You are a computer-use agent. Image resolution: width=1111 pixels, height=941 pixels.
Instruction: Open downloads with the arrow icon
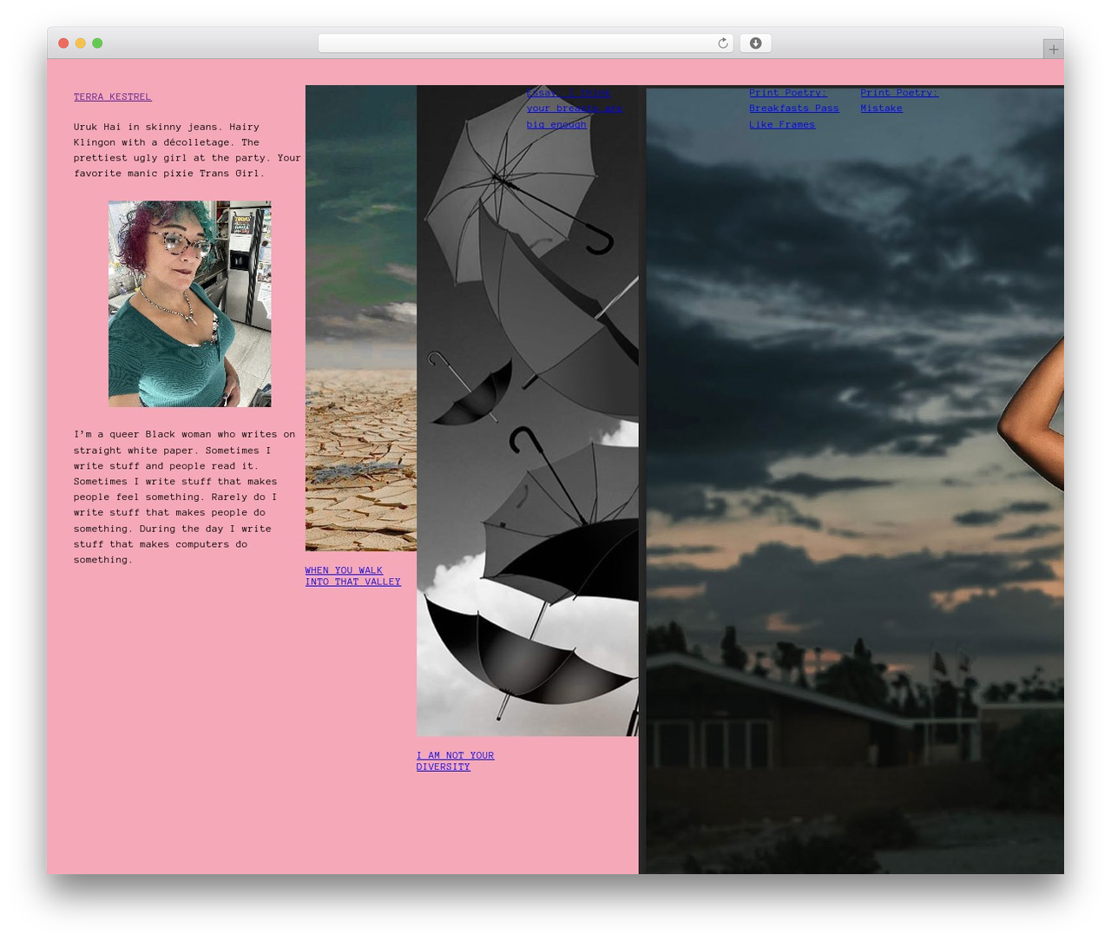(755, 43)
